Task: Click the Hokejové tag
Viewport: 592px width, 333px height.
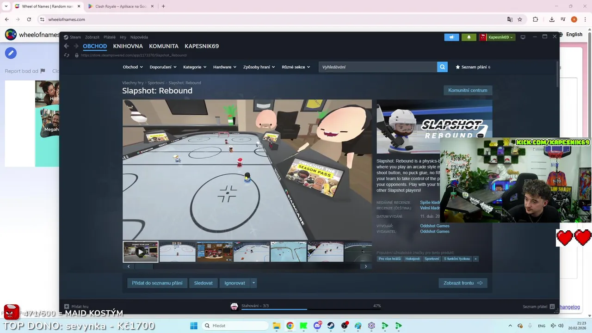Action: (413, 259)
